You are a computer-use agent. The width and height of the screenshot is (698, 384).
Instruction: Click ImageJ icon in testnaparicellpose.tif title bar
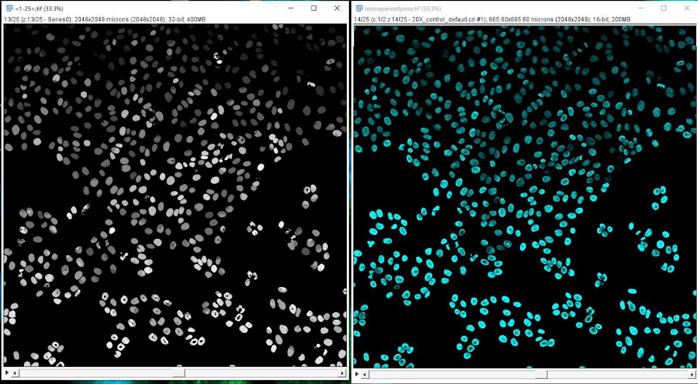(x=359, y=8)
